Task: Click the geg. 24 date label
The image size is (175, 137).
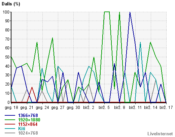Action: pyautogui.click(x=42, y=108)
